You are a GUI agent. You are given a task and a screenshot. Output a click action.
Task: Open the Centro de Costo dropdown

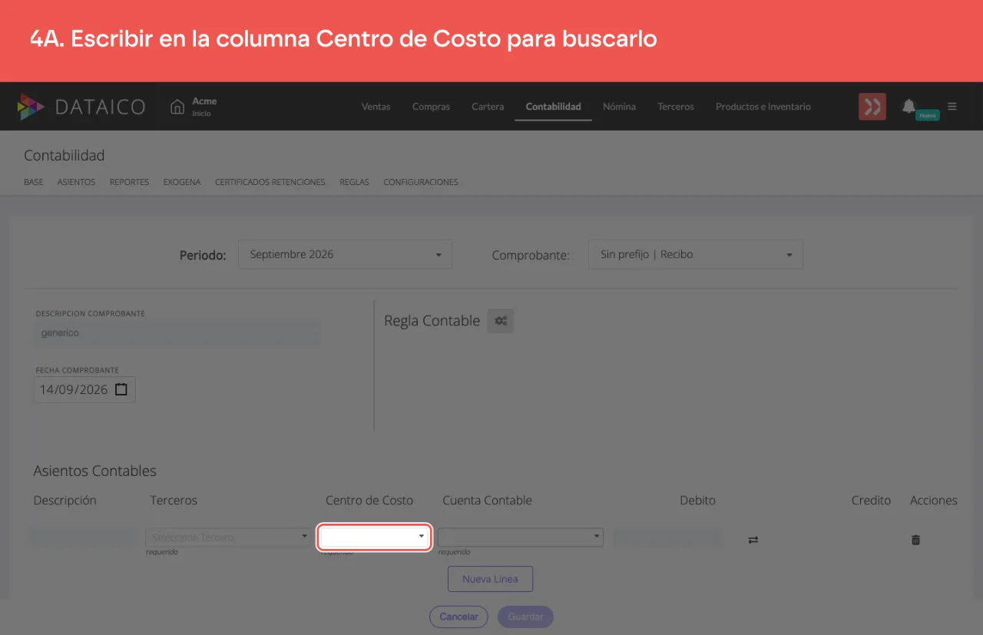374,537
